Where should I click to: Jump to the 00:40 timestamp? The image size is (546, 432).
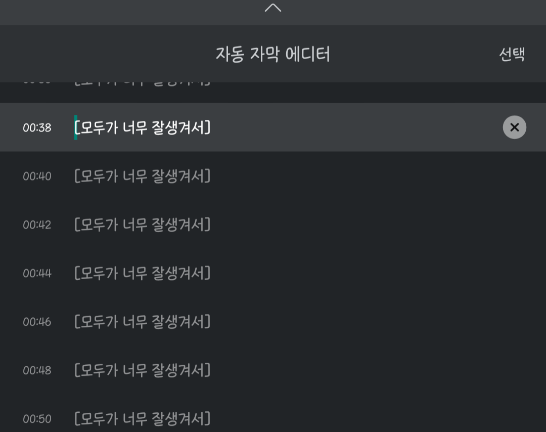pos(37,177)
